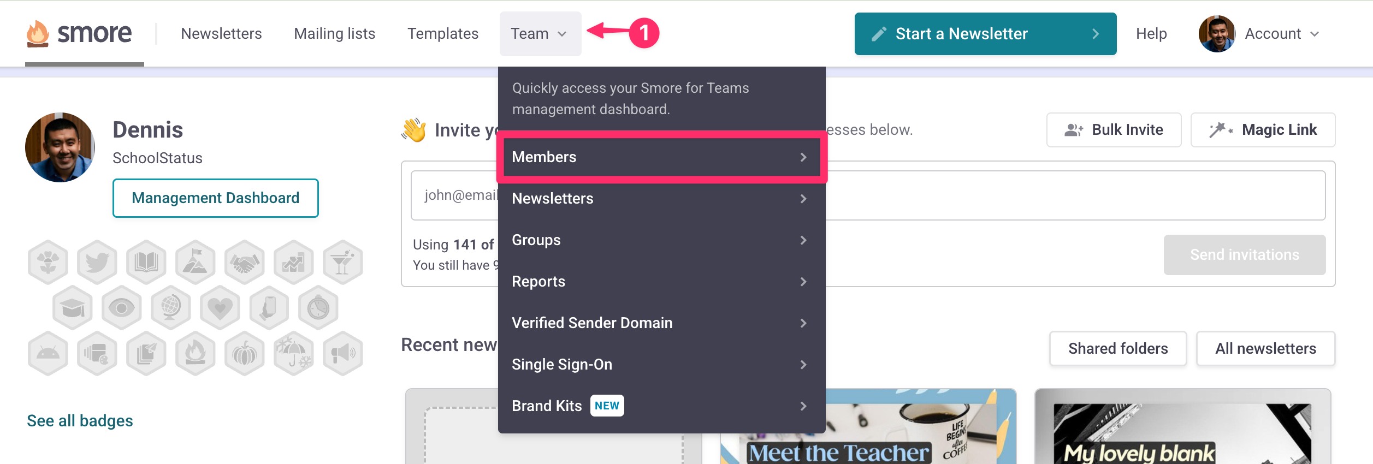This screenshot has height=464, width=1373.
Task: Click the stopwatch badge
Action: pyautogui.click(x=318, y=308)
